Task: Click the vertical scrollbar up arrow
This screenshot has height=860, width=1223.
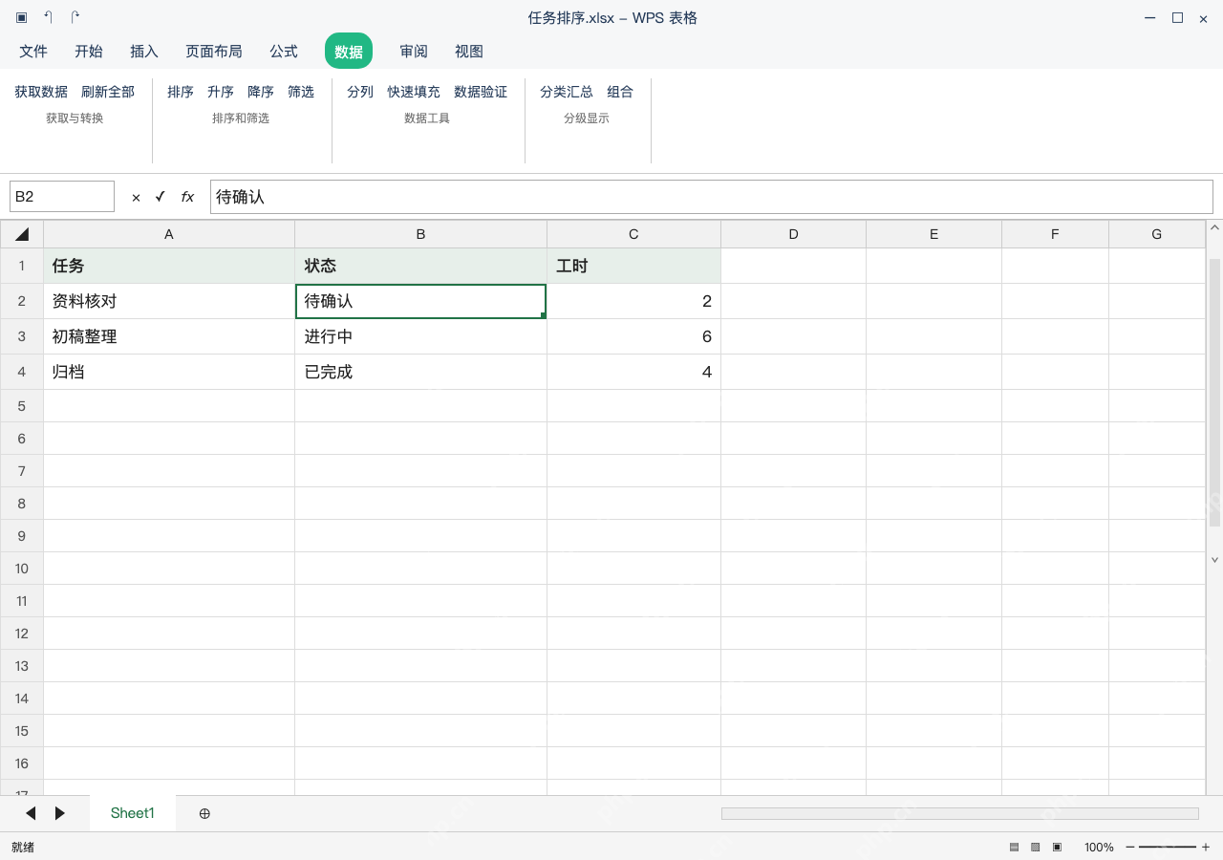Action: (1215, 227)
